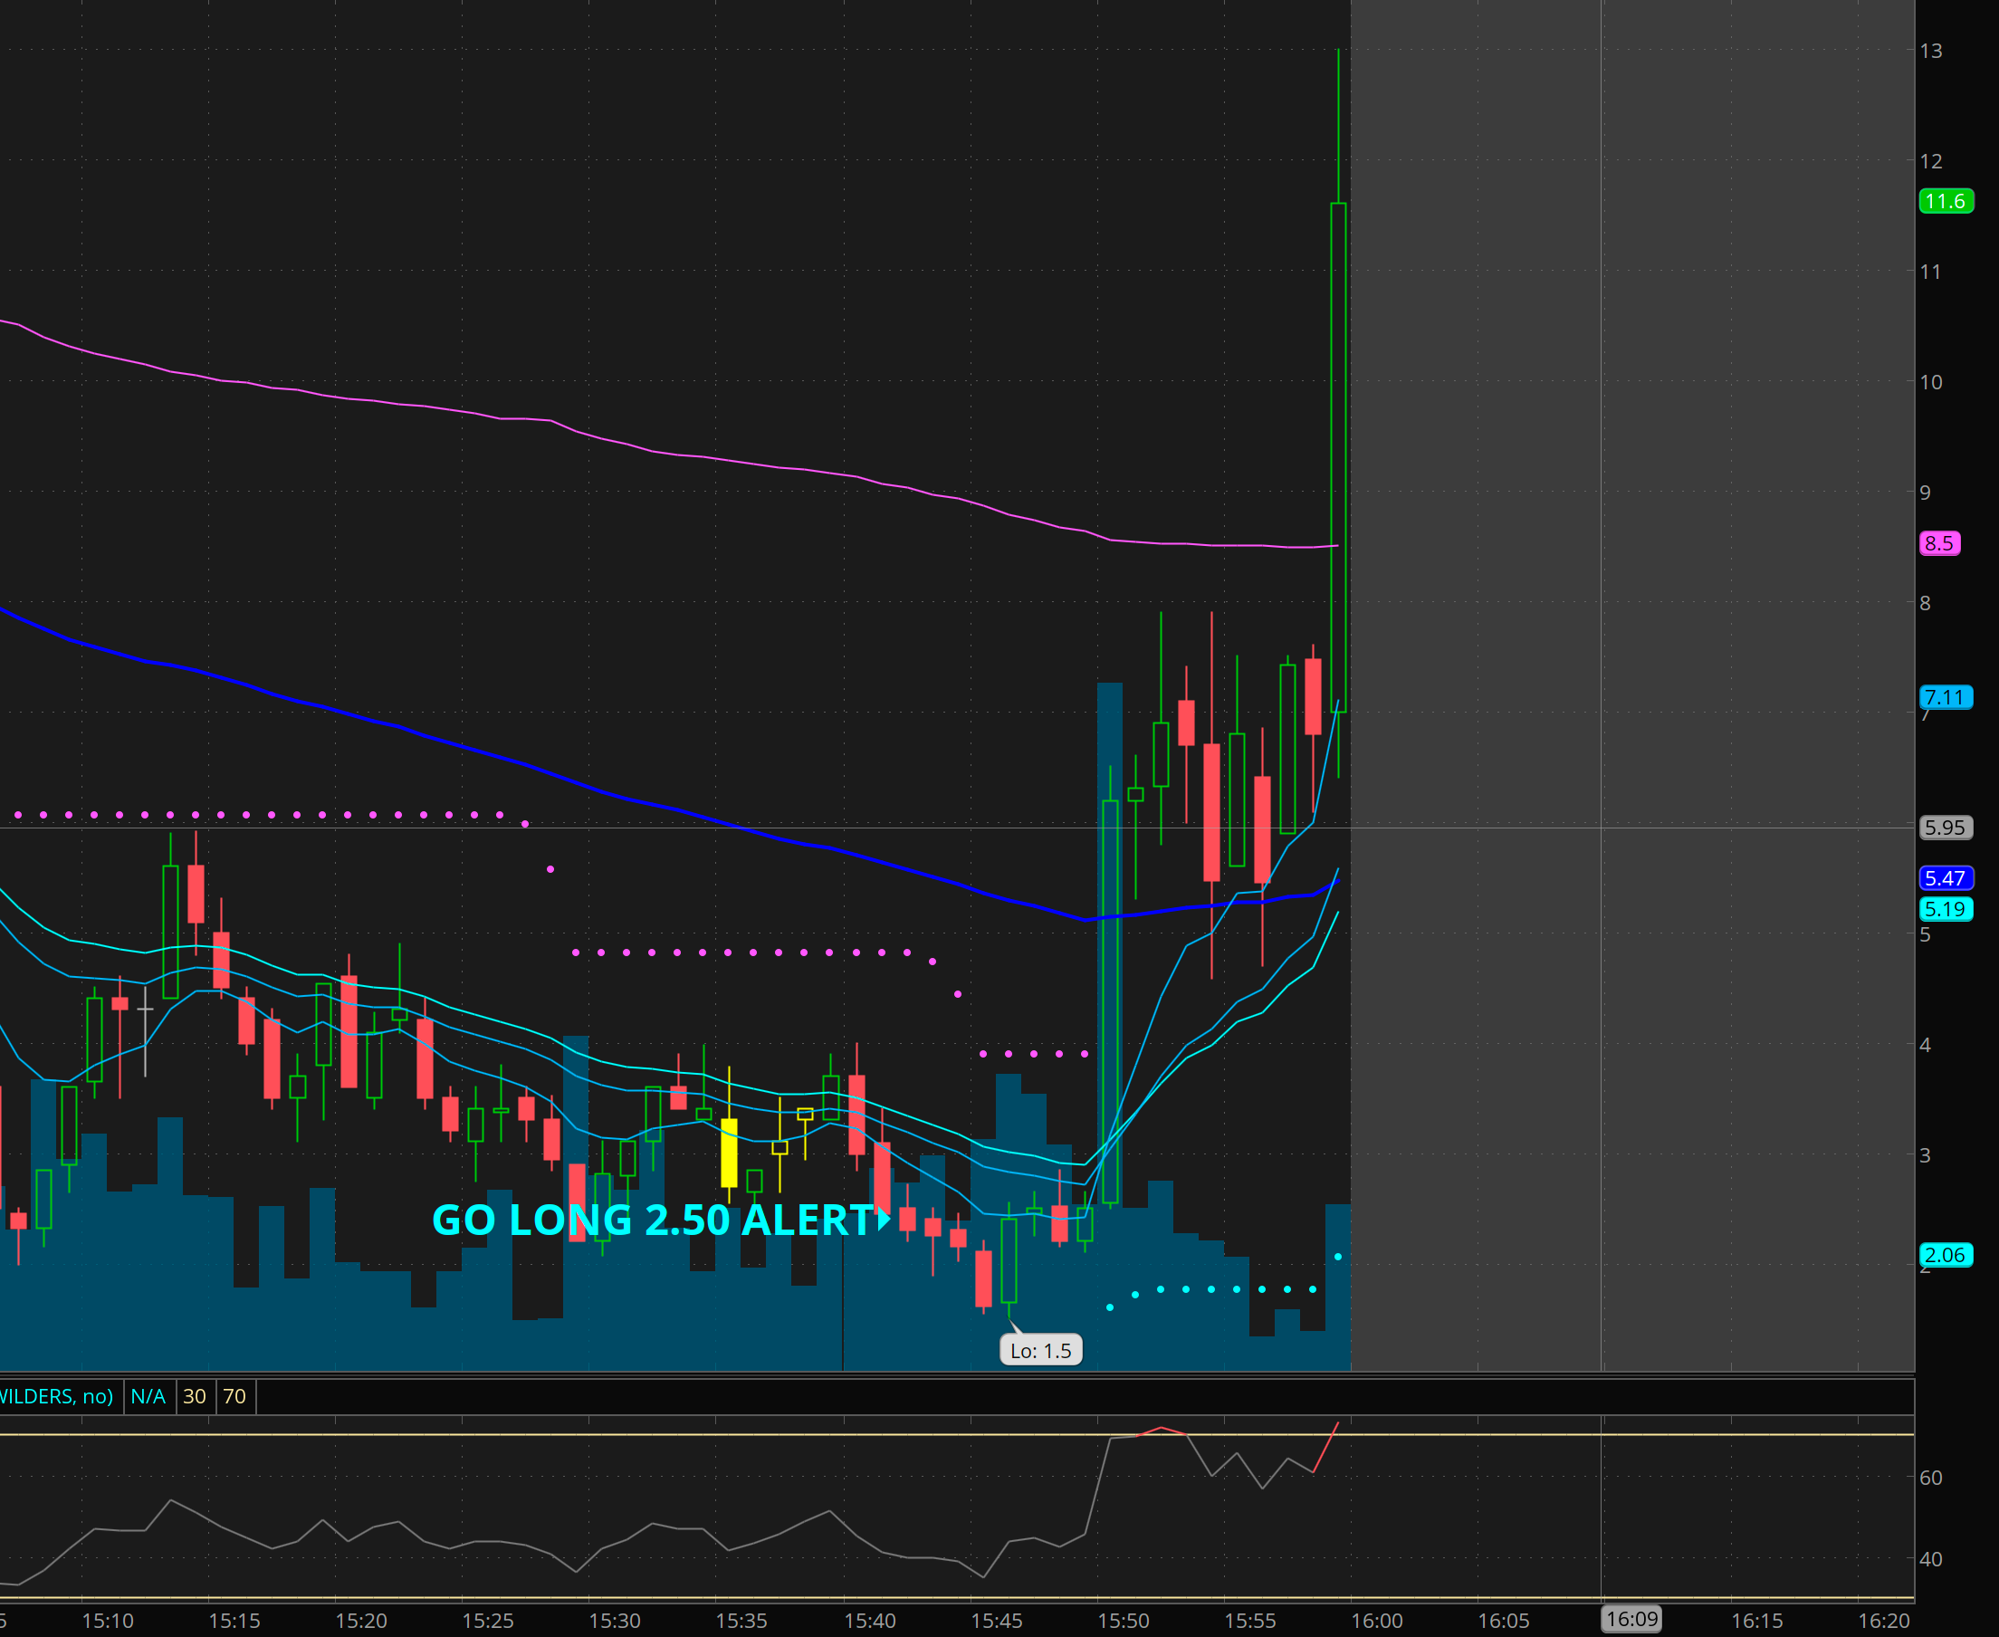Screen dimensions: 1999x1637
Task: Click the 13 label on price axis
Action: (1930, 51)
